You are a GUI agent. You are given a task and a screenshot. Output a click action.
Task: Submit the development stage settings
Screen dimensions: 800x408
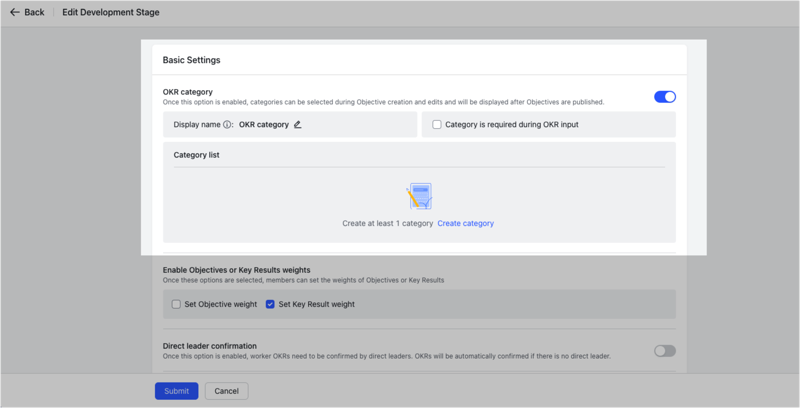[x=176, y=391]
